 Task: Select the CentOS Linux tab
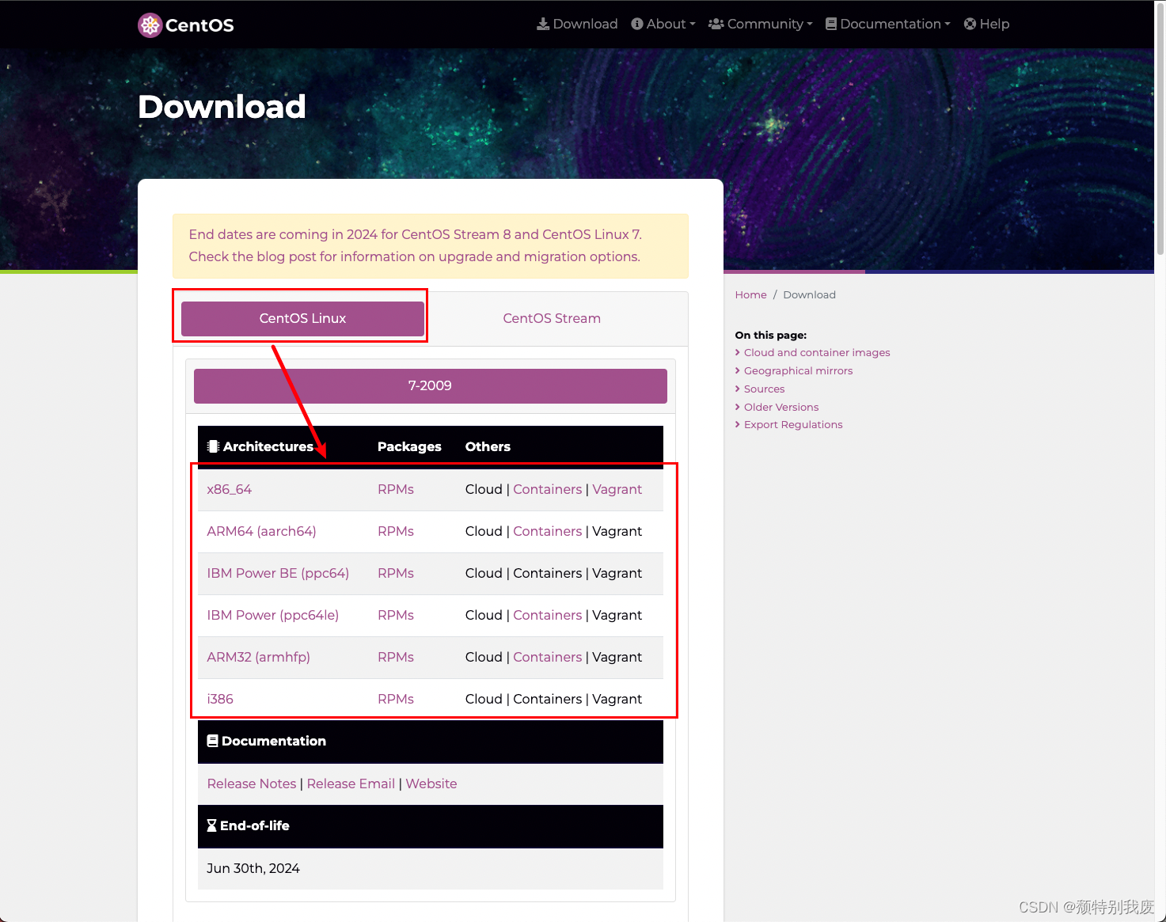coord(302,318)
